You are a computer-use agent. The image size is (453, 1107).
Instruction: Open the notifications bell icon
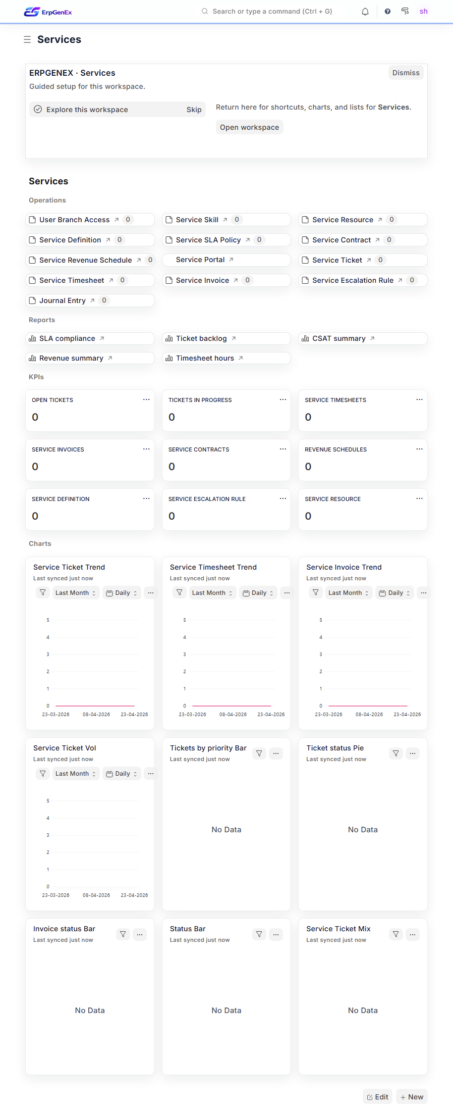click(365, 12)
